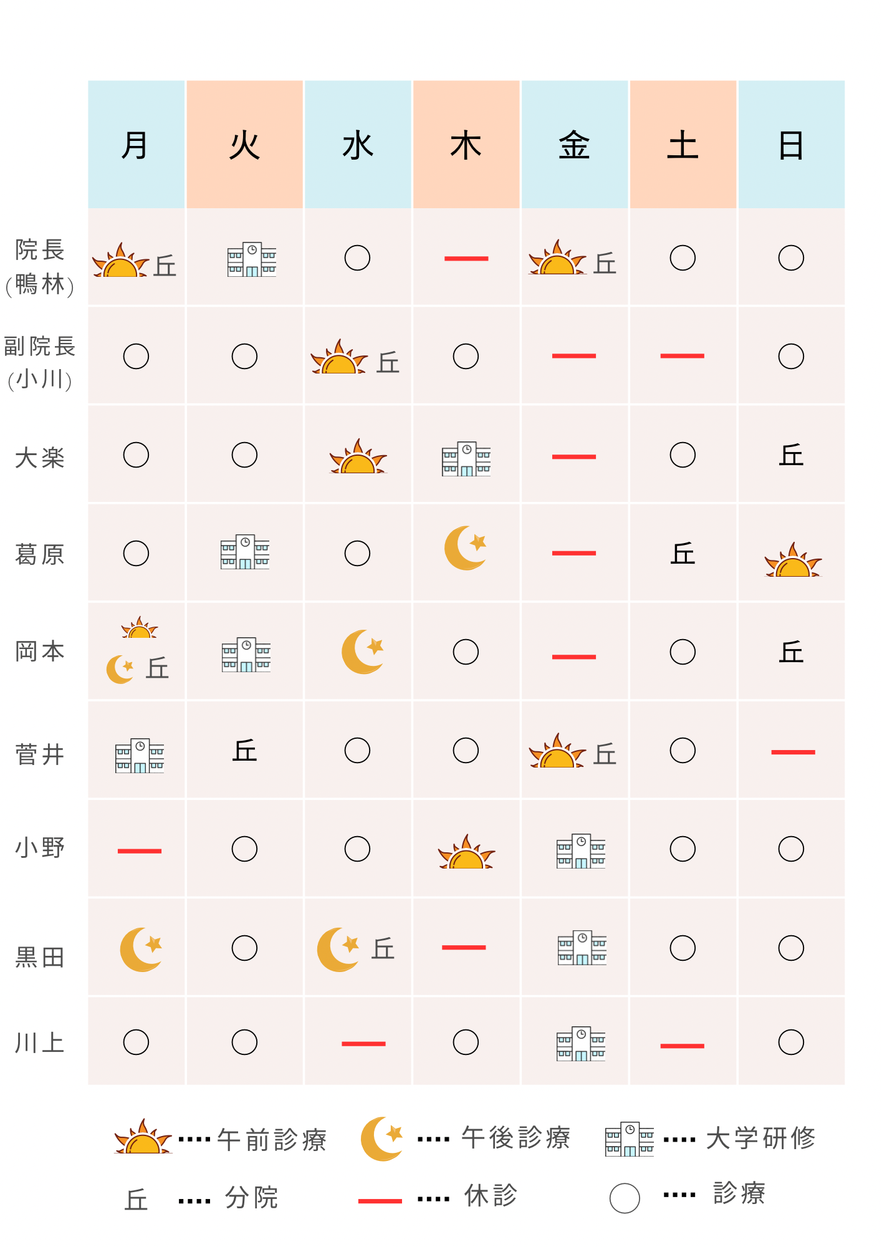Click the sun icon in 大楽's Wednesday cell

click(358, 458)
